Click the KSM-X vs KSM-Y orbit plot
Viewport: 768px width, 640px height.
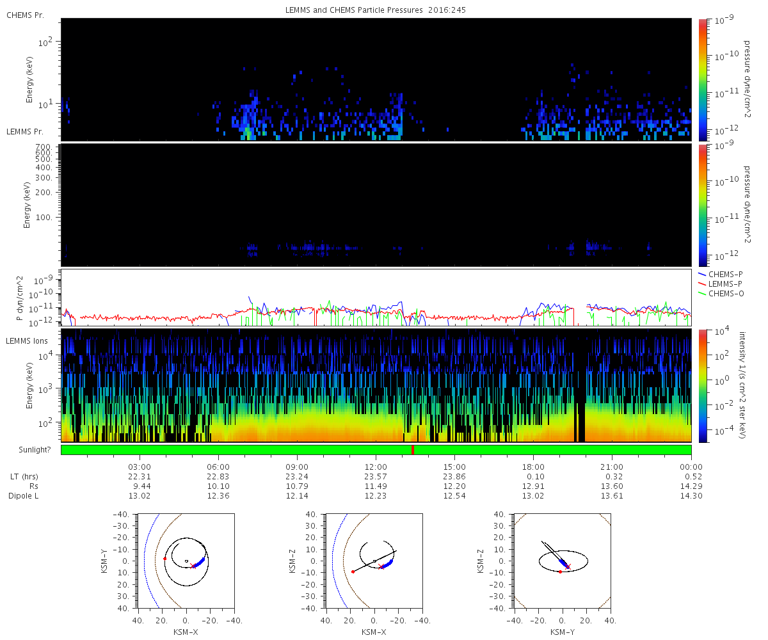(186, 560)
